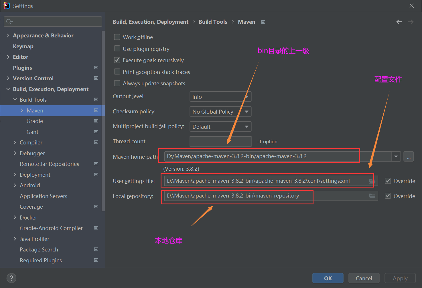The width and height of the screenshot is (422, 288).
Task: Expand the Maven tree node
Action: pos(22,110)
